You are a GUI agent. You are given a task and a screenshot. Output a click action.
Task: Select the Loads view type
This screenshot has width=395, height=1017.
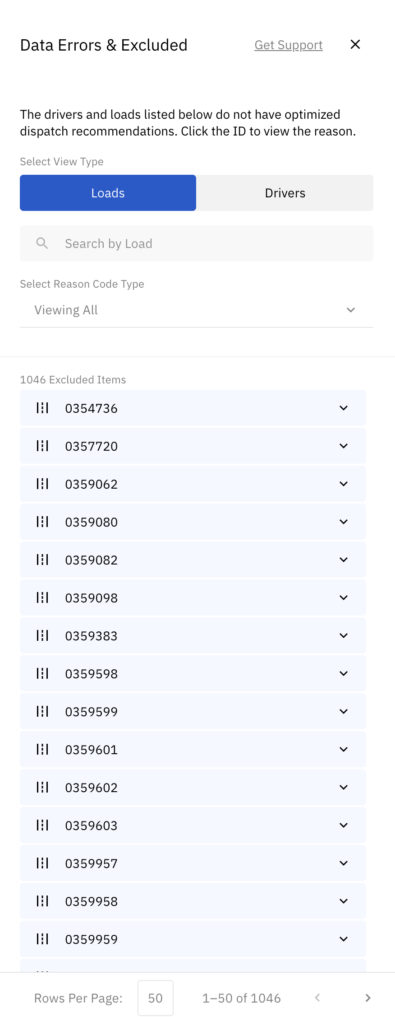(x=108, y=193)
